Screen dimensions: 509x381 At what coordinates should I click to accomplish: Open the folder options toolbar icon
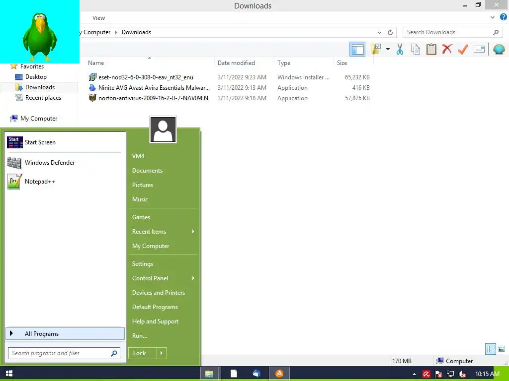tap(376, 49)
